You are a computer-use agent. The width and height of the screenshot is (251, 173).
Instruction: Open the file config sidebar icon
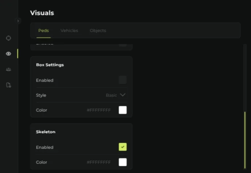tap(8, 85)
